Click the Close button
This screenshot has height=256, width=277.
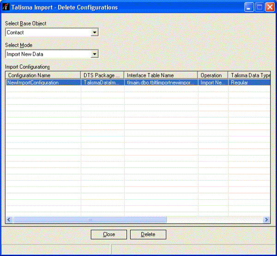click(109, 234)
